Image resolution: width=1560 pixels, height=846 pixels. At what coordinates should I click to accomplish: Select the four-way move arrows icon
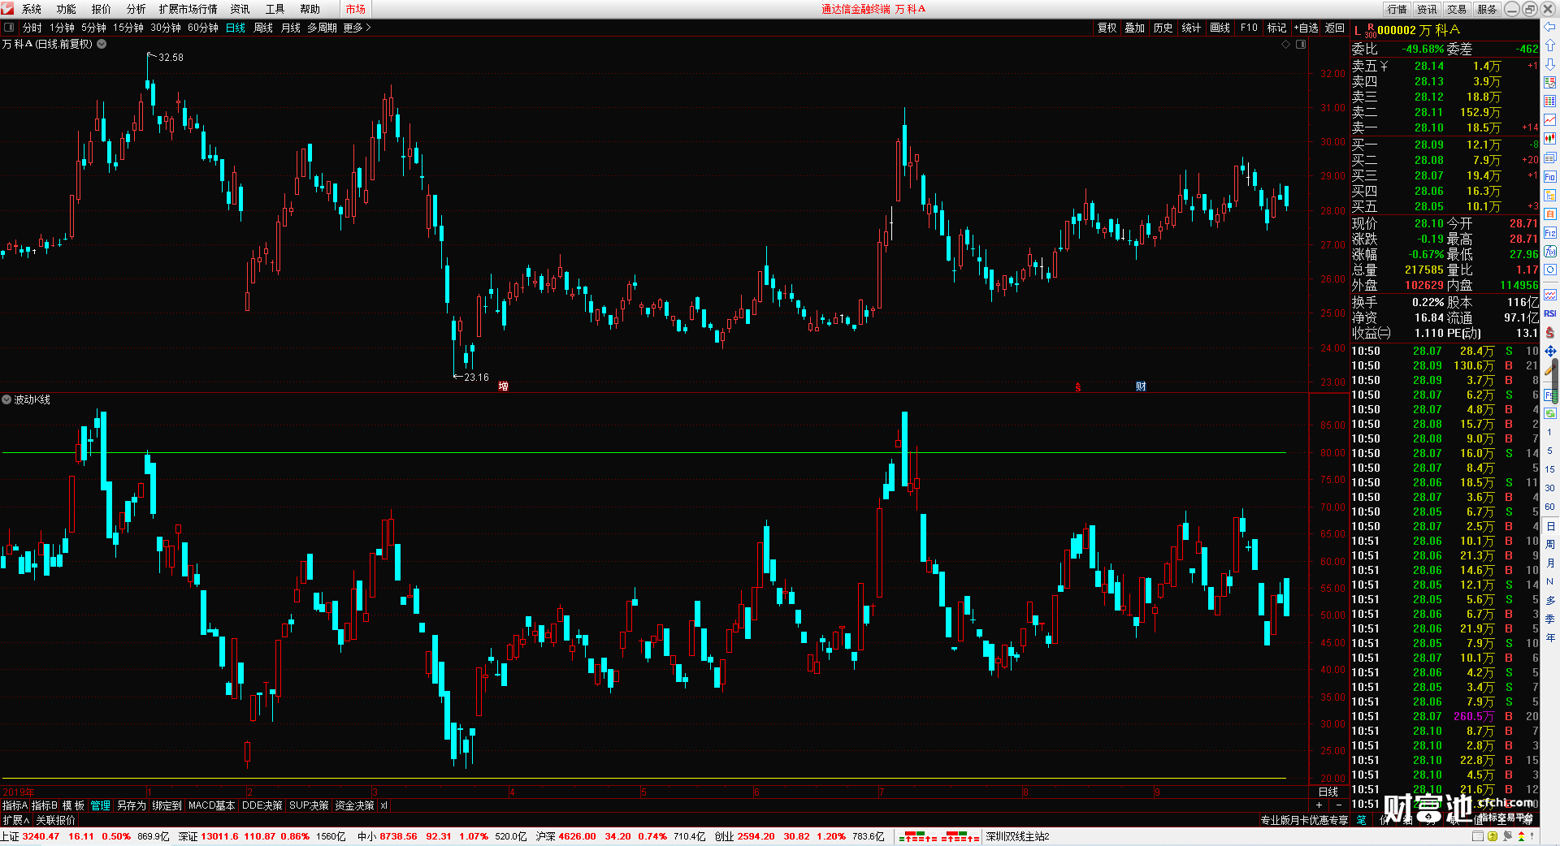pyautogui.click(x=1549, y=352)
